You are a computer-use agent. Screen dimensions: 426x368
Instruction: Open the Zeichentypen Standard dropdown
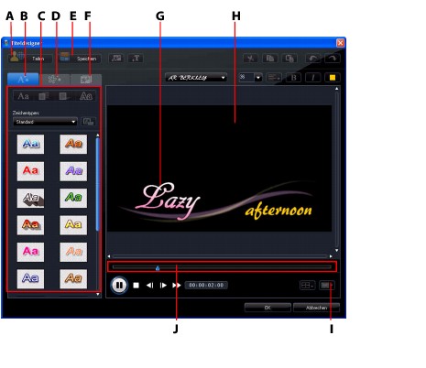[45, 122]
